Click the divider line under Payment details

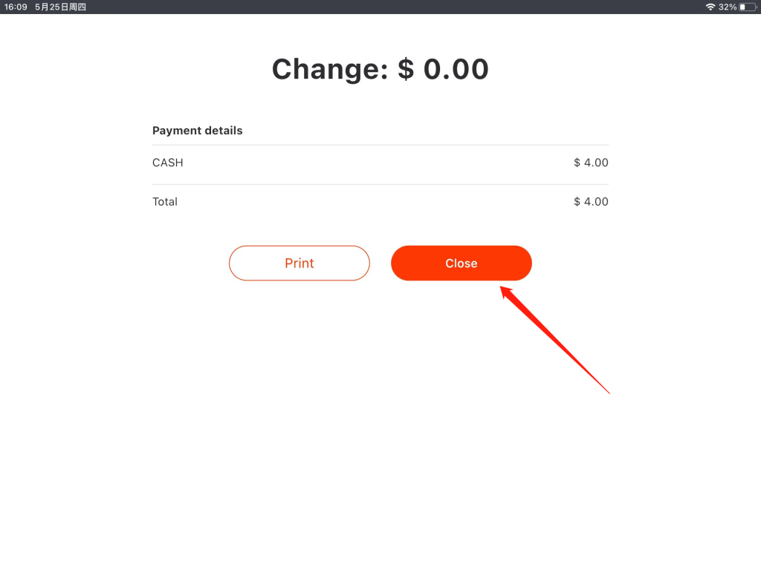coord(380,145)
